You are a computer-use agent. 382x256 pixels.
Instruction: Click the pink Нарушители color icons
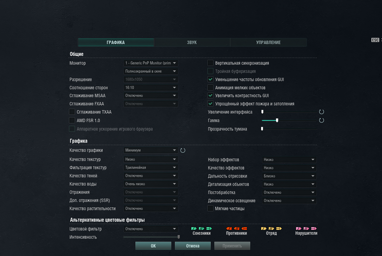(306, 228)
